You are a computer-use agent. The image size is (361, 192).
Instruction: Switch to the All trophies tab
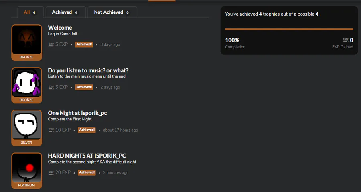30,12
